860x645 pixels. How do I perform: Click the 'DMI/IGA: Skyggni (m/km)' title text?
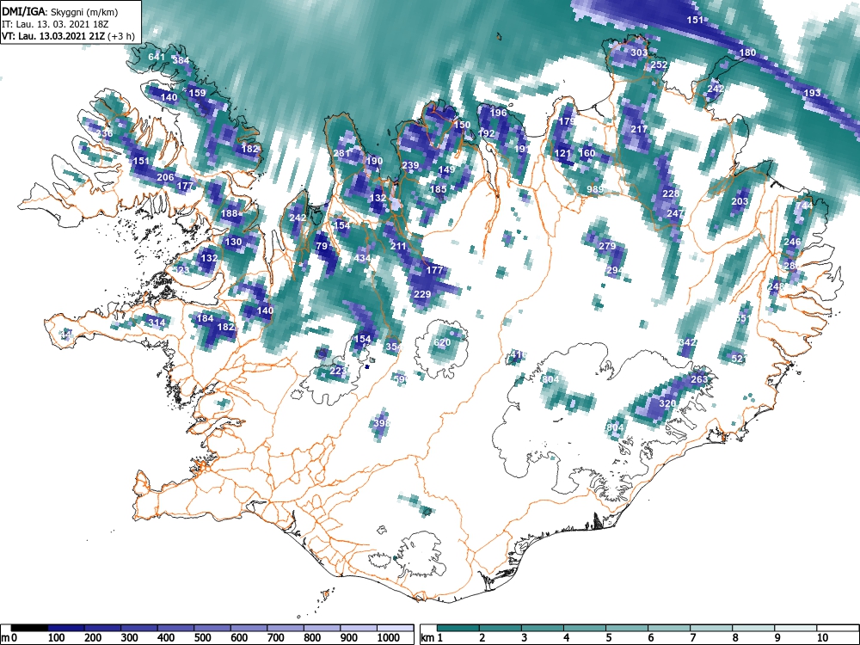(x=60, y=11)
